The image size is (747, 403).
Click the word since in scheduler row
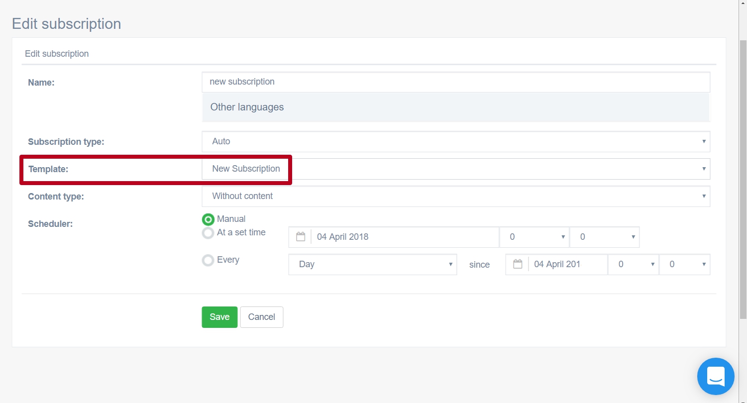[x=480, y=265]
